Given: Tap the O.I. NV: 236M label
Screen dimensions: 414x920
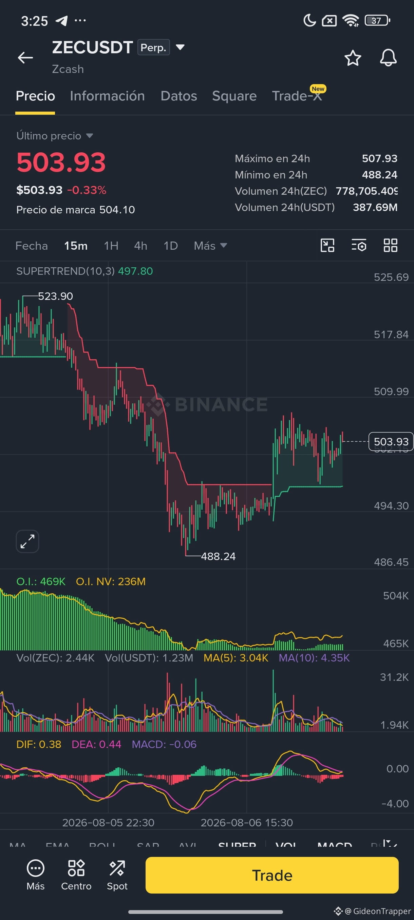Looking at the screenshot, I should (111, 581).
